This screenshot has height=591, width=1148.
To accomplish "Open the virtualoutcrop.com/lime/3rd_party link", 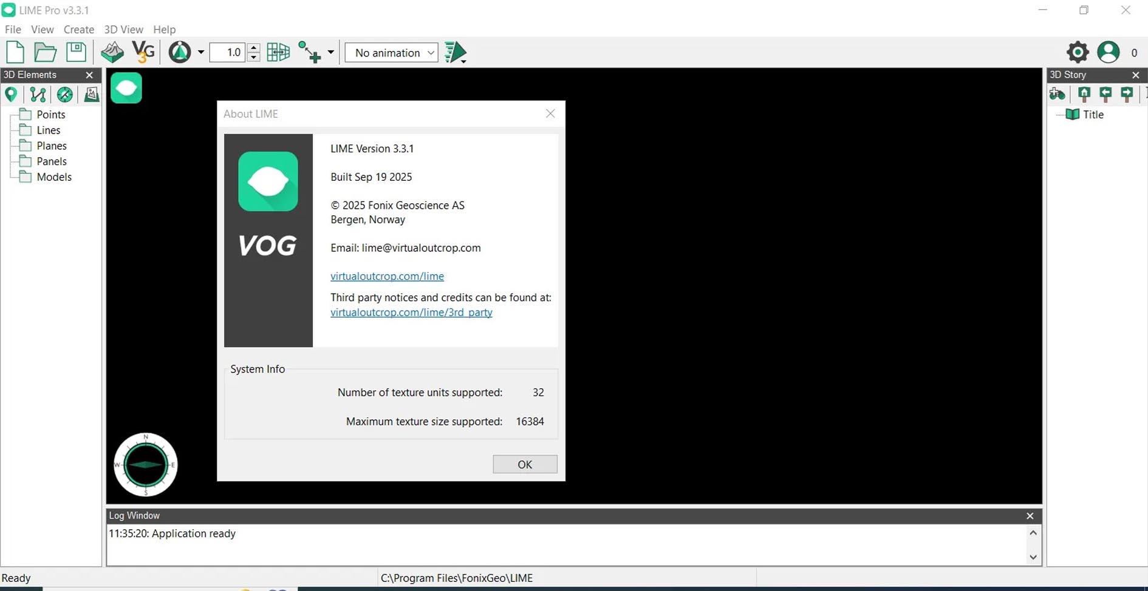I will (x=411, y=312).
